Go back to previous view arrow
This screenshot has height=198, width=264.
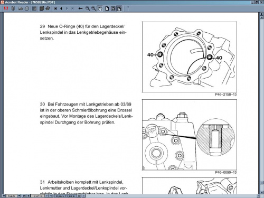click(x=80, y=8)
